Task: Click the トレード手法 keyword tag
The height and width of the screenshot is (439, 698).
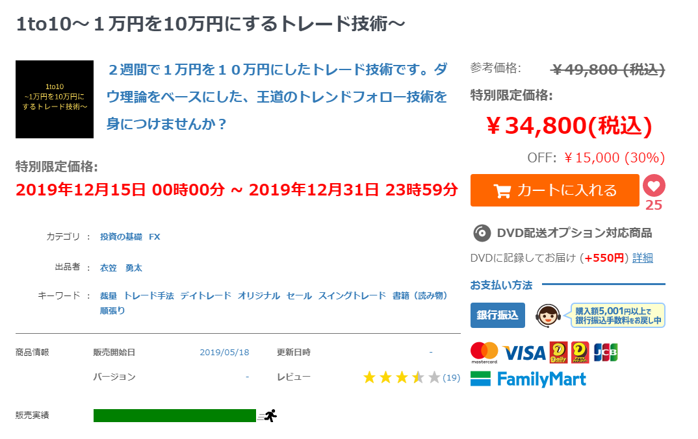Action: pos(149,295)
